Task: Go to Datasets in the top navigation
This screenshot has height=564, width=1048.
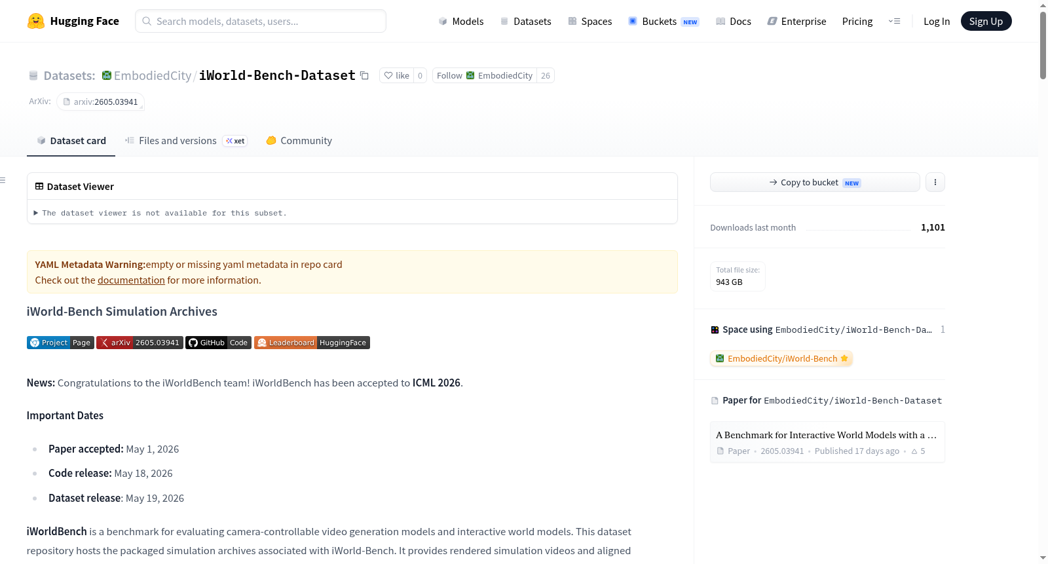Action: [525, 22]
